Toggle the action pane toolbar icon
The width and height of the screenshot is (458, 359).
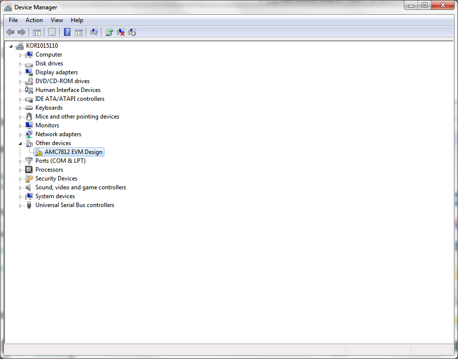79,32
